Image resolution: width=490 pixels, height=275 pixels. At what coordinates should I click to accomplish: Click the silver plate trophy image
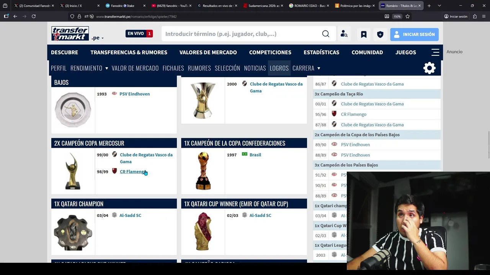point(73,110)
